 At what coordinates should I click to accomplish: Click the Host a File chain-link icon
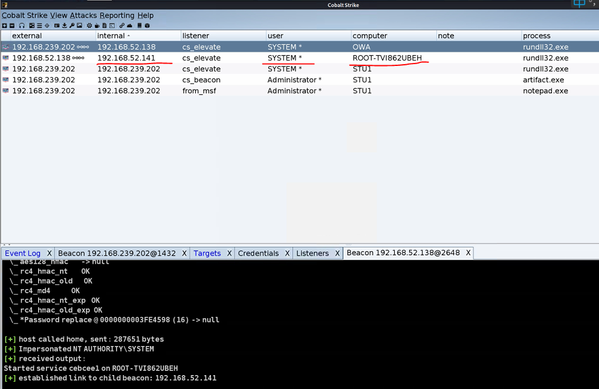122,25
